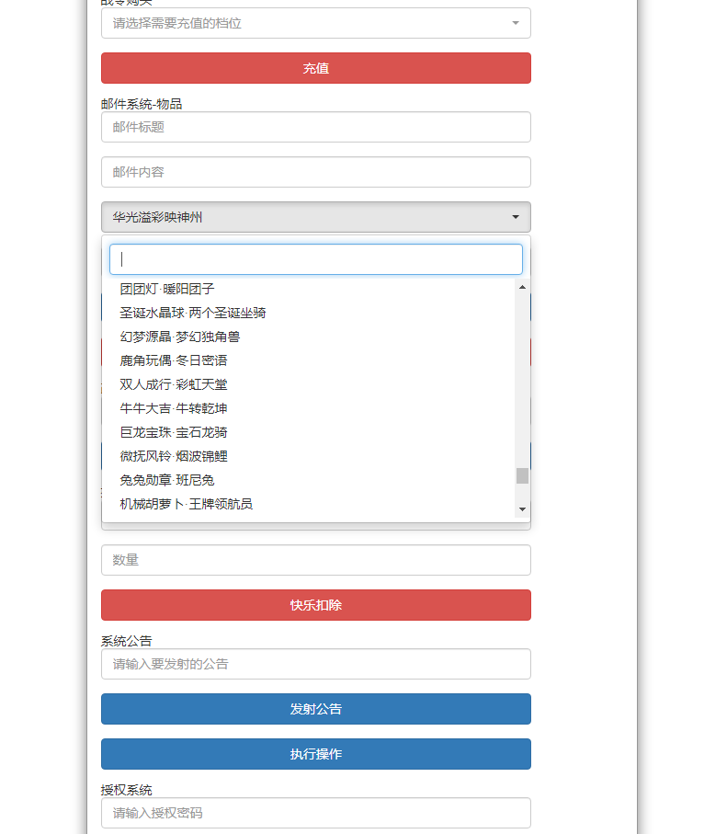
Task: Click the search box inside dropdown list
Action: click(x=315, y=259)
